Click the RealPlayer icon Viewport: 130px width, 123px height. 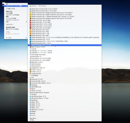pos(30,100)
